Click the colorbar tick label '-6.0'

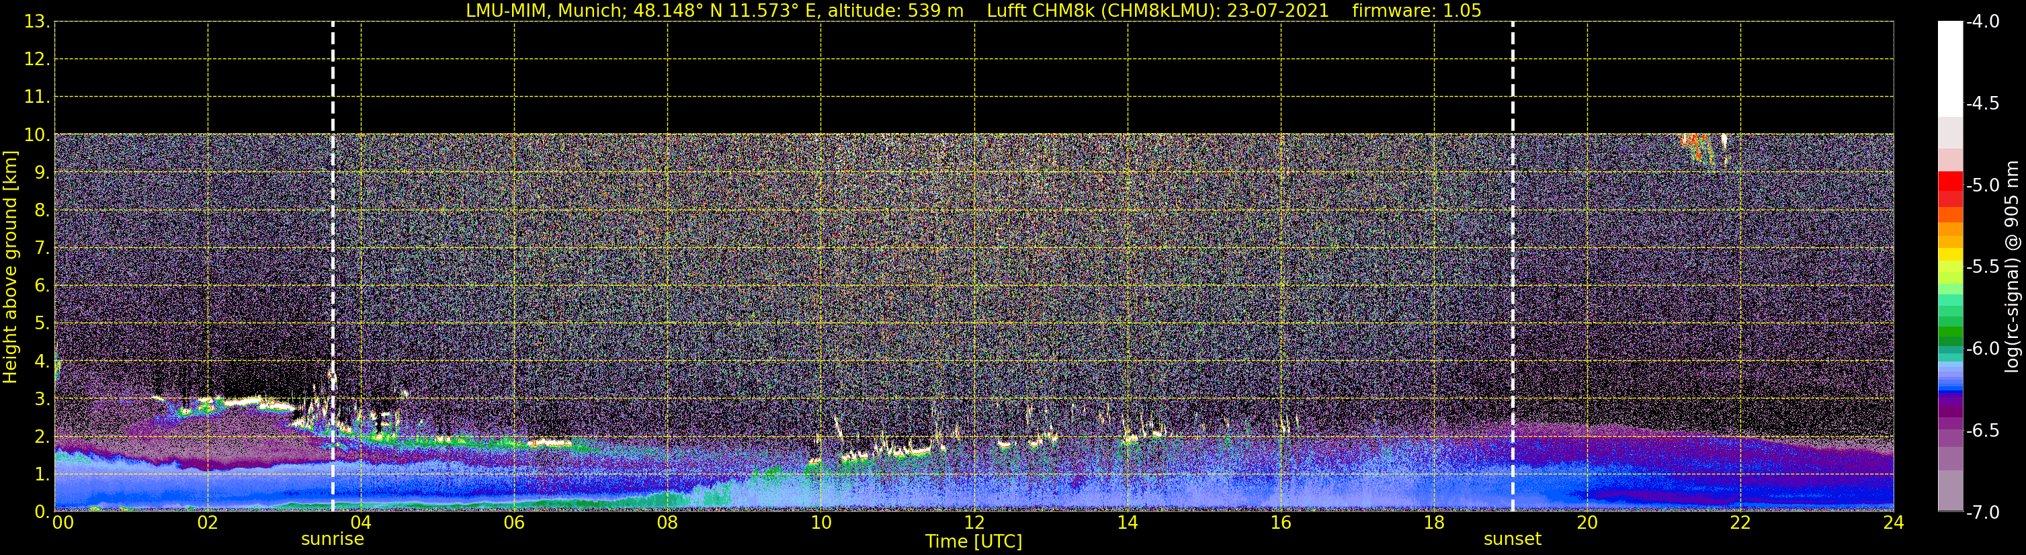click(x=1982, y=349)
